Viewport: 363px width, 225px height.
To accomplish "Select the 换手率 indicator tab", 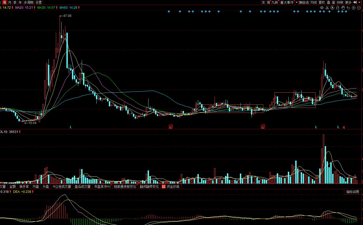I will click(x=24, y=186).
